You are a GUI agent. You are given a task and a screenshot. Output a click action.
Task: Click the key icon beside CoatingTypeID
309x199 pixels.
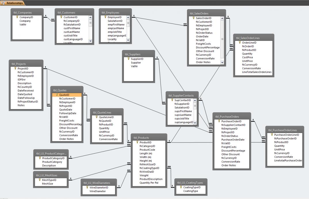[x=181, y=187]
